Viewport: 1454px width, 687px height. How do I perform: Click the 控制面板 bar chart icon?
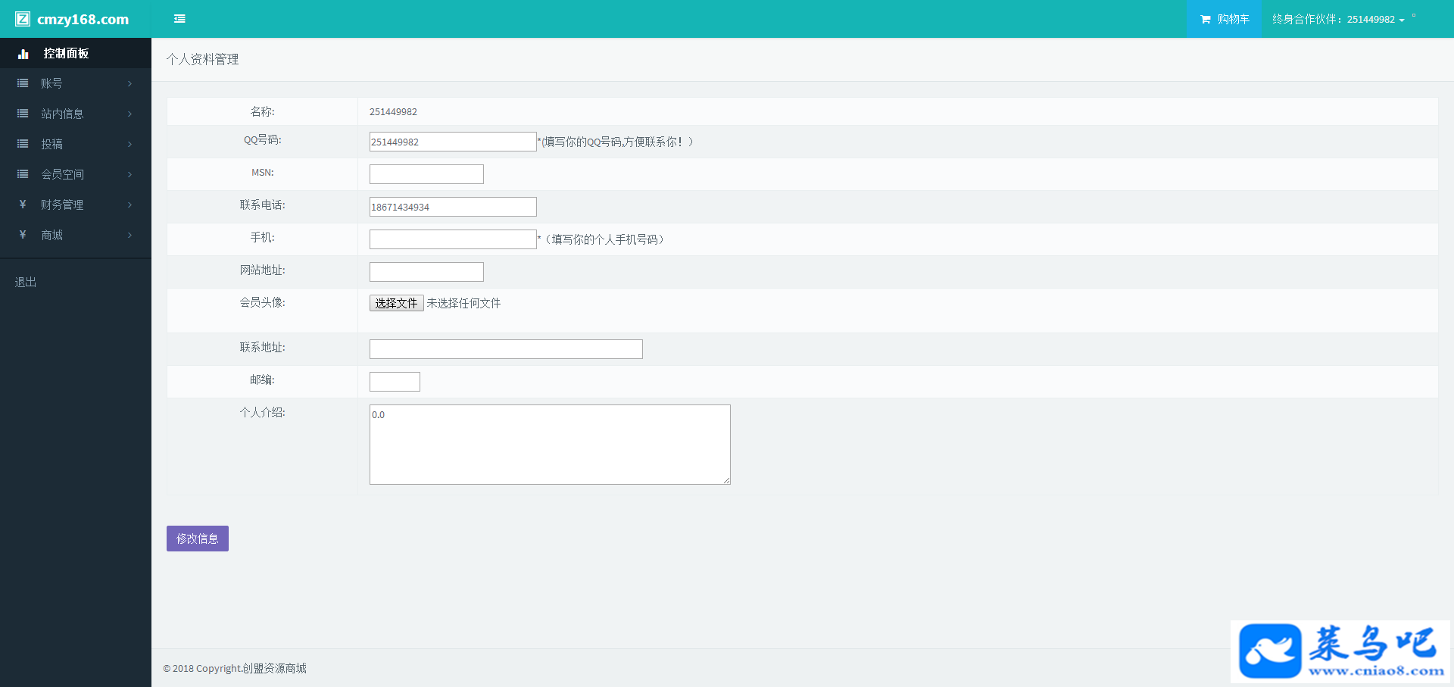click(23, 54)
